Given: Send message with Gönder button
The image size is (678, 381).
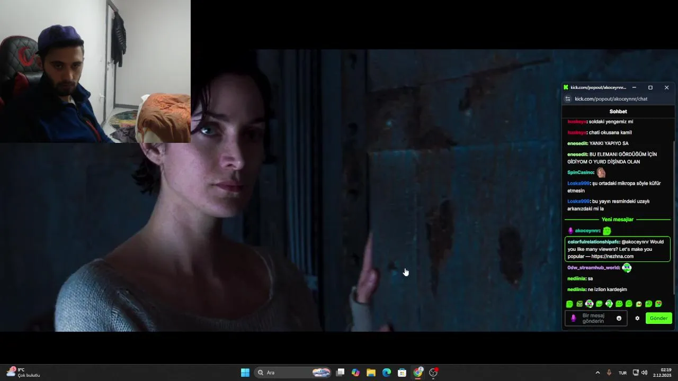Looking at the screenshot, I should 658,318.
